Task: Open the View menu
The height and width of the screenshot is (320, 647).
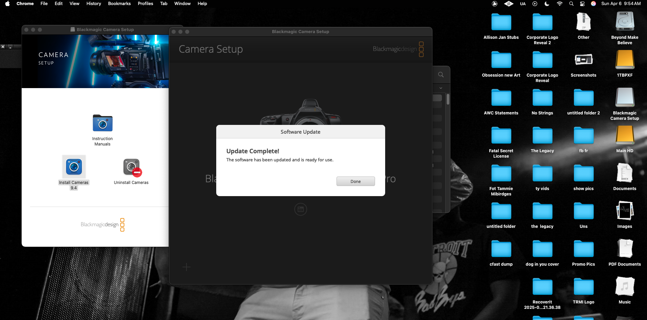Action: tap(74, 3)
